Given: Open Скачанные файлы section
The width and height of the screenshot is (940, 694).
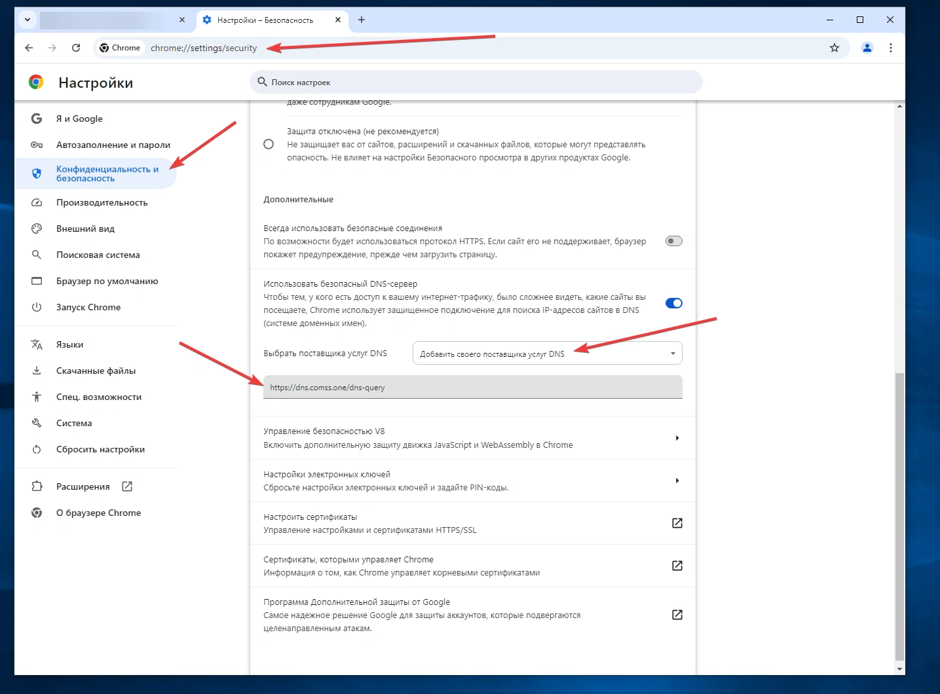Looking at the screenshot, I should point(96,371).
